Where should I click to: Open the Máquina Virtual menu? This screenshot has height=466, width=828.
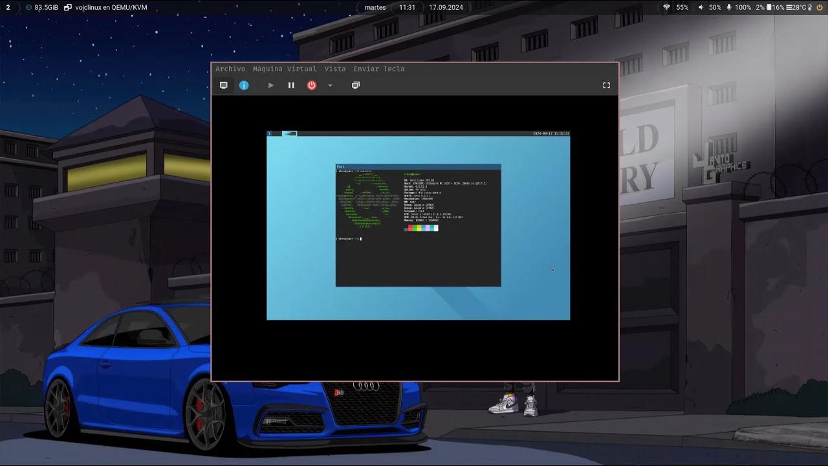[285, 69]
